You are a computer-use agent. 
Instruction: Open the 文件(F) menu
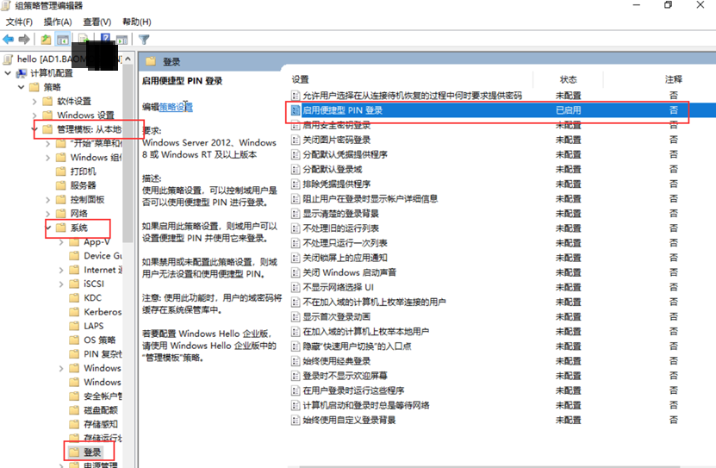pyautogui.click(x=18, y=21)
